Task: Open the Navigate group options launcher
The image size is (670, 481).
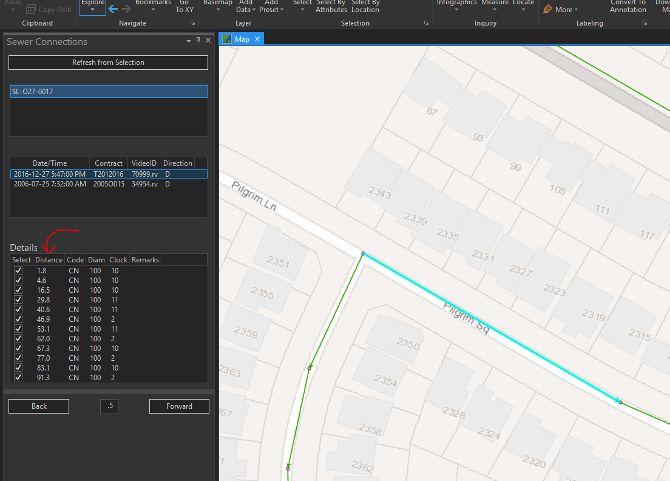Action: tap(193, 23)
